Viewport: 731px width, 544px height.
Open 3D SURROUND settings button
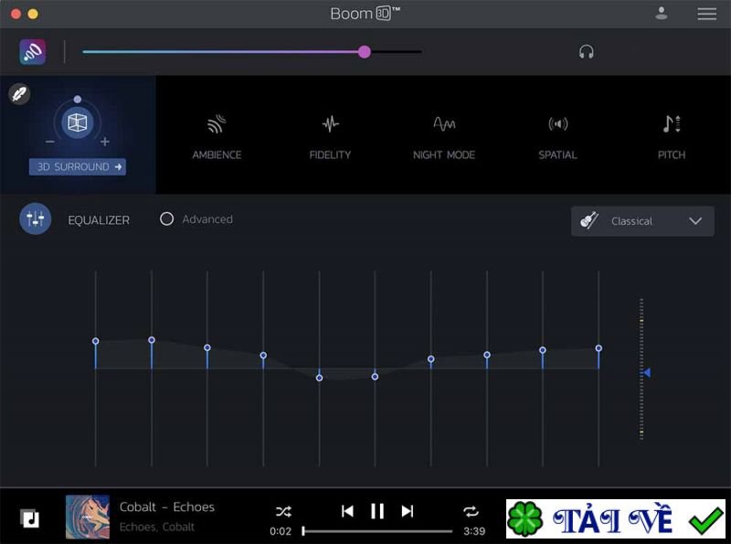78,167
